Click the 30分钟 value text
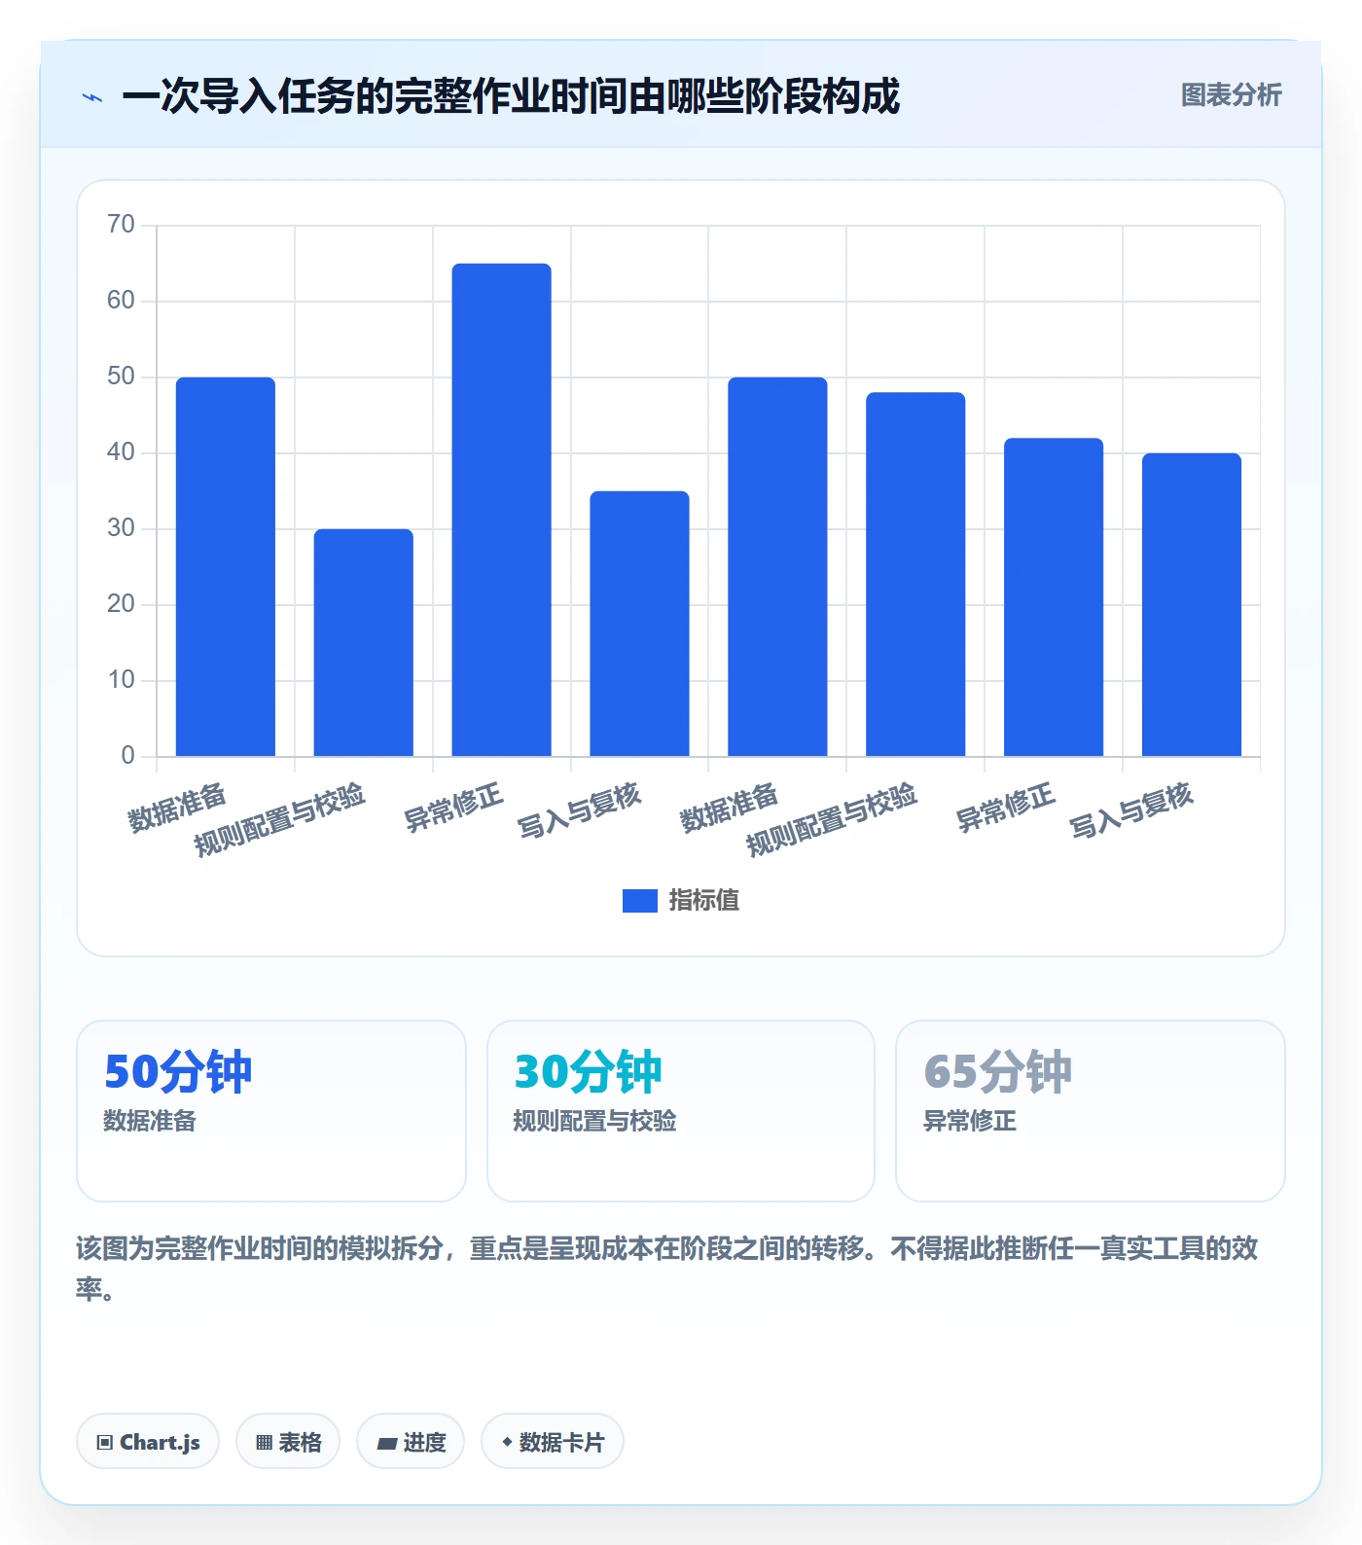 pyautogui.click(x=588, y=1071)
